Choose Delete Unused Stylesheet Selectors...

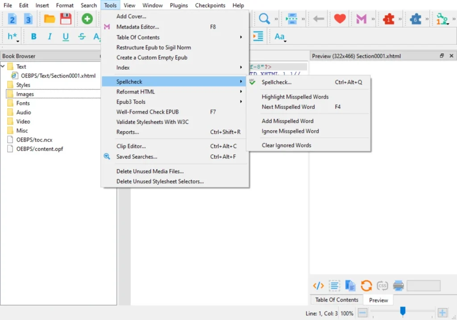point(175,181)
